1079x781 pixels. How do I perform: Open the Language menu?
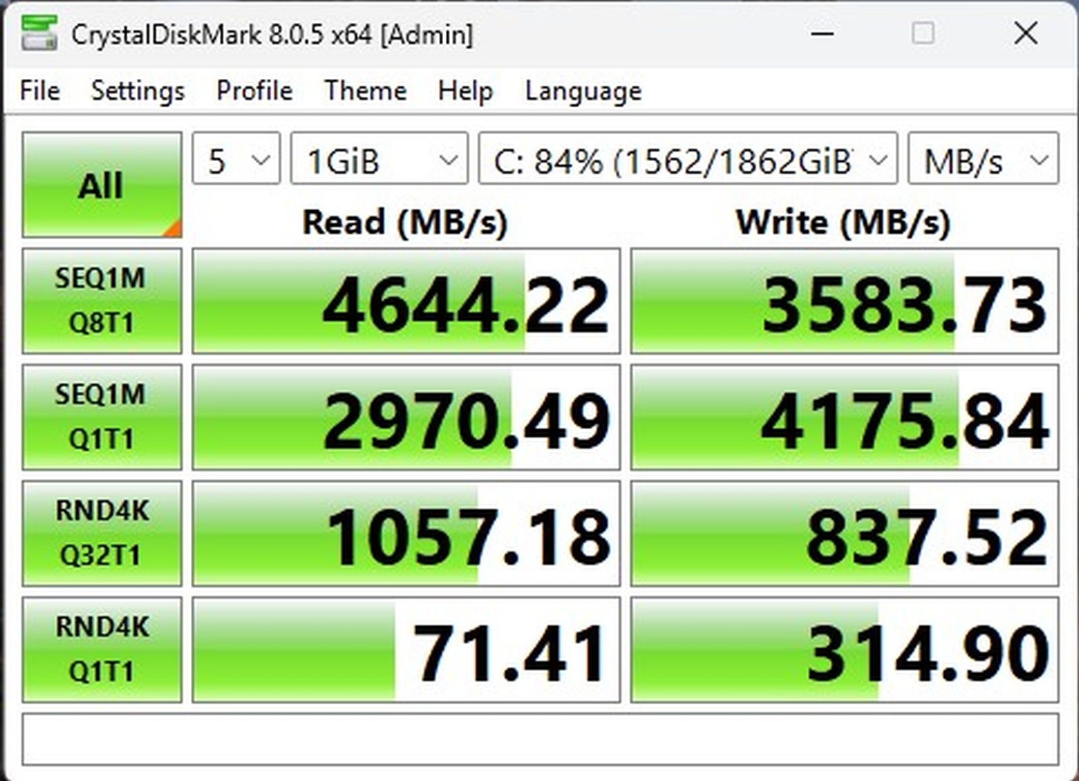point(583,90)
